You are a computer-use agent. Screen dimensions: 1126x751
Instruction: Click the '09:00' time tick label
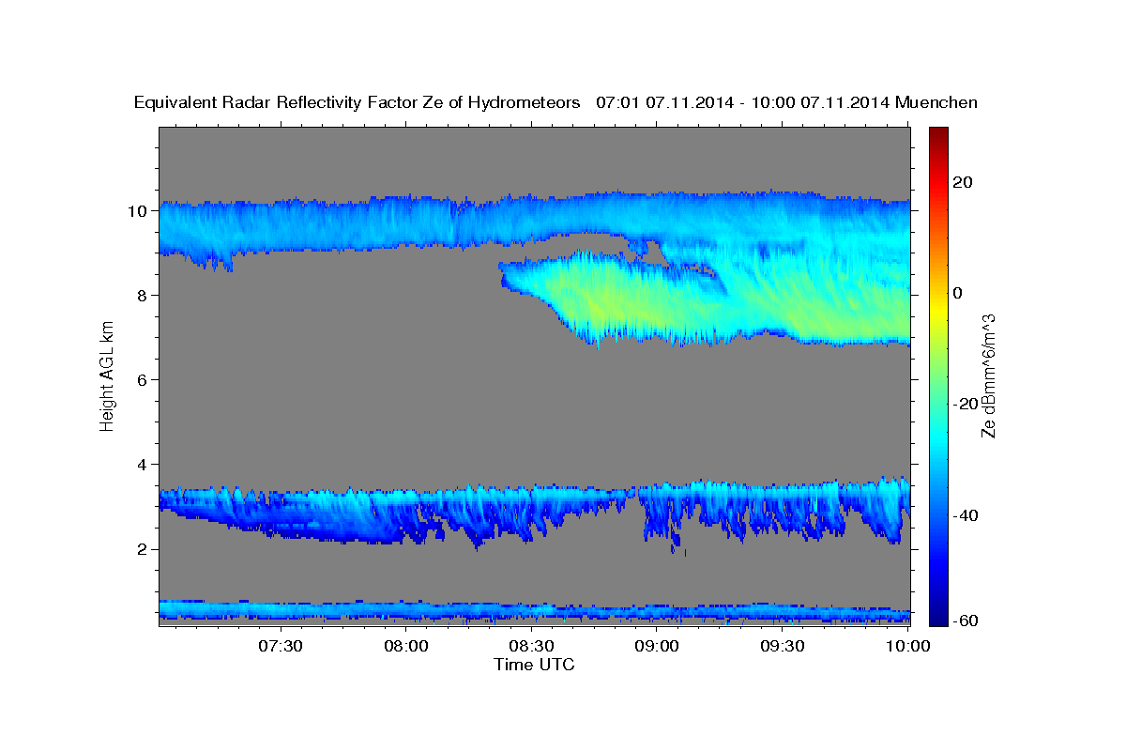(658, 646)
